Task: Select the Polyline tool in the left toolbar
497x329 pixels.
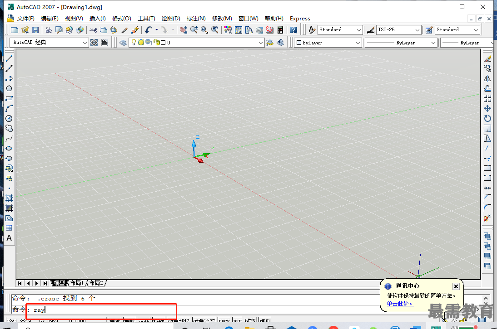Action: point(9,78)
